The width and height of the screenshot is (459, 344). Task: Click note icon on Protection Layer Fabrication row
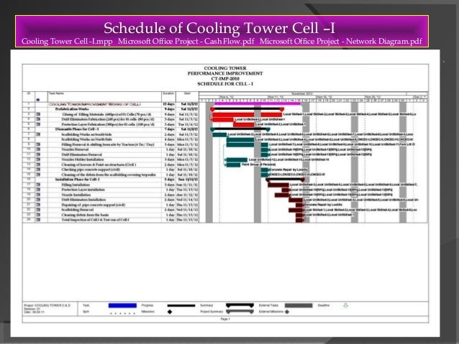[38, 124]
